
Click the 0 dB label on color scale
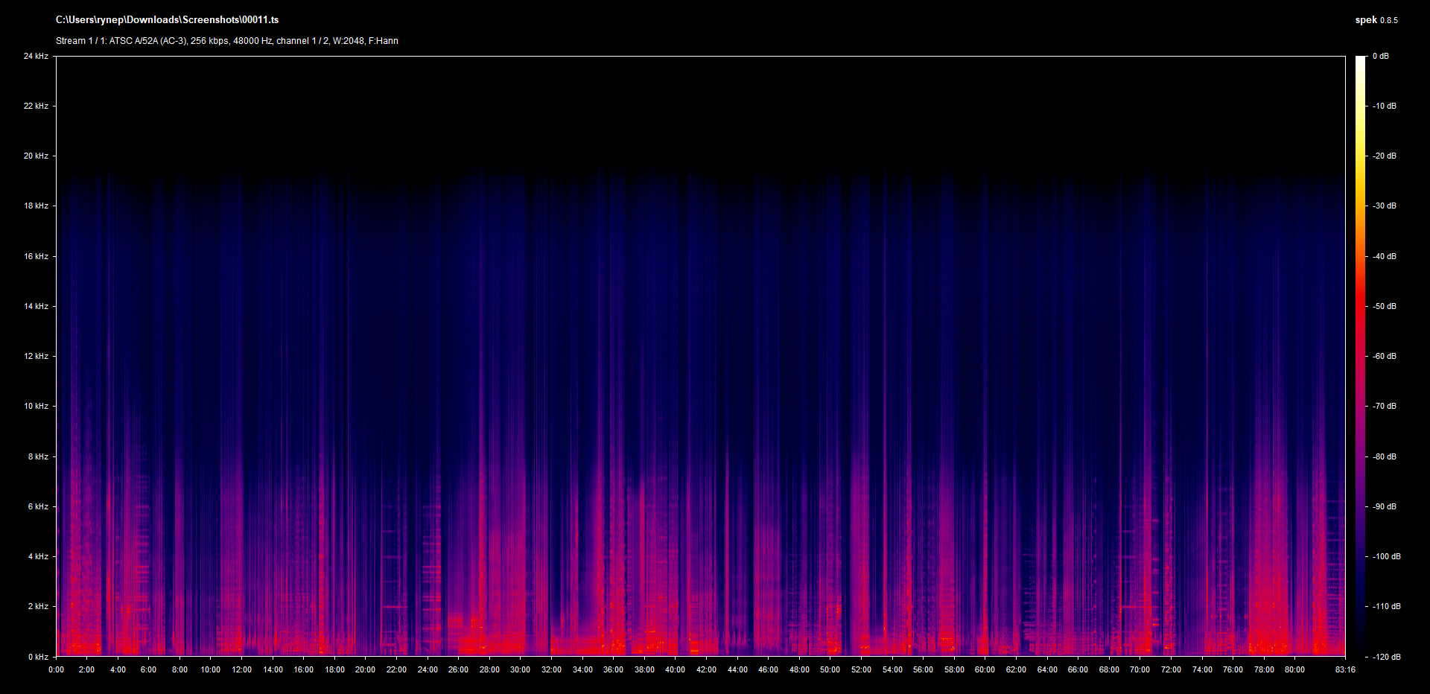click(x=1381, y=57)
